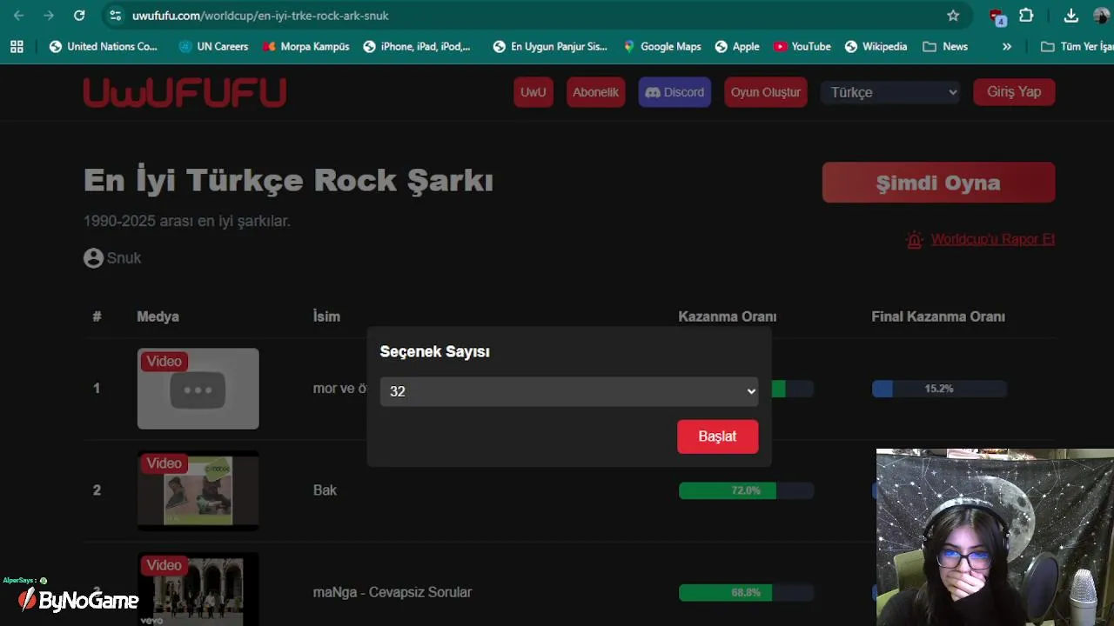This screenshot has width=1114, height=626.
Task: Click the 15.2% final win rate bar
Action: click(939, 389)
